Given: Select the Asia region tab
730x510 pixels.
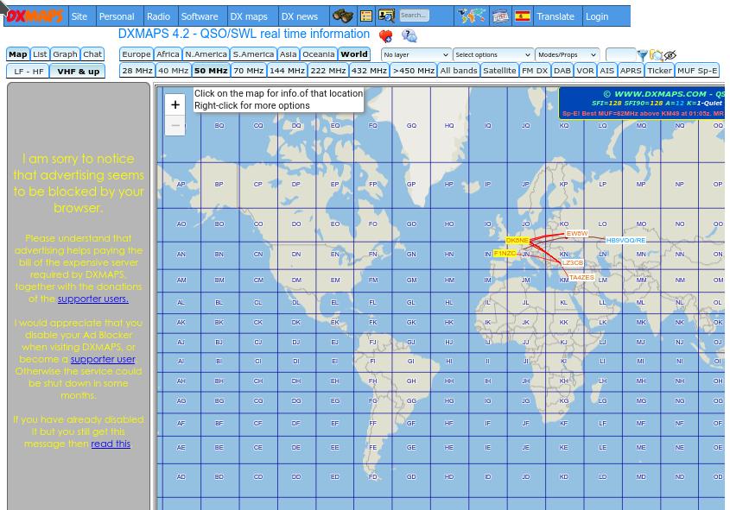Looking at the screenshot, I should [289, 54].
